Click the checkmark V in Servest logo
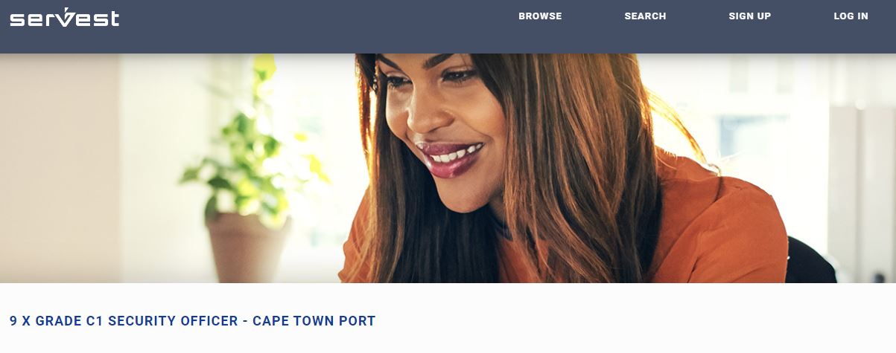This screenshot has height=353, width=896. tap(66, 16)
